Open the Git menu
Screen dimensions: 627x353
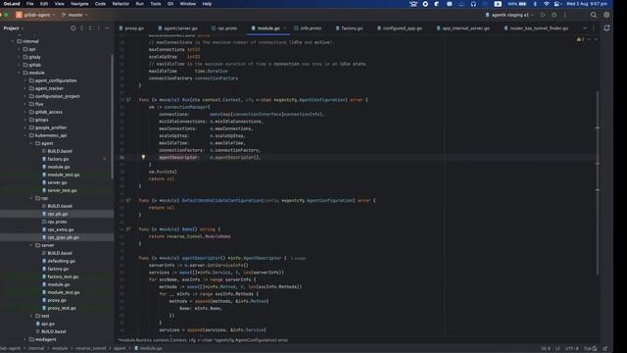coord(170,4)
